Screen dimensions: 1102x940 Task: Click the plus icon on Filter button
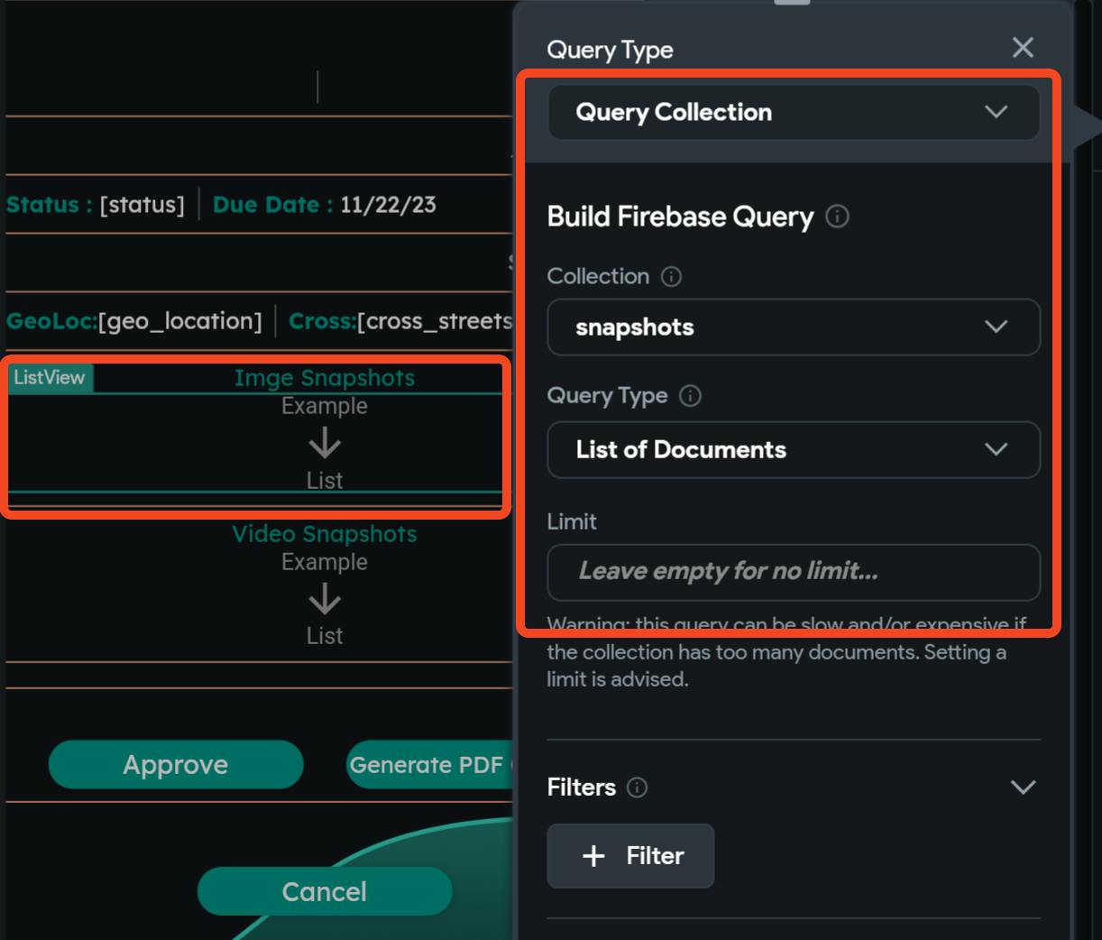[593, 856]
